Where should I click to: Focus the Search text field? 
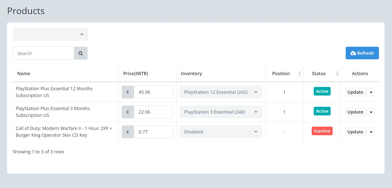coord(44,53)
